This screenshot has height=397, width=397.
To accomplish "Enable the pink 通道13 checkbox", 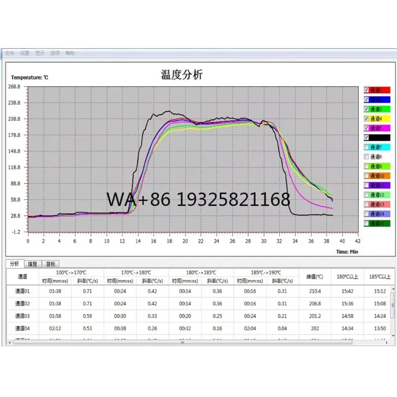I will (366, 204).
